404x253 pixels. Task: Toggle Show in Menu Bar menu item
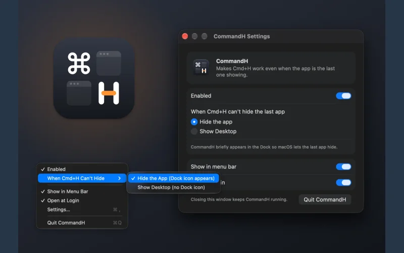pyautogui.click(x=82, y=191)
